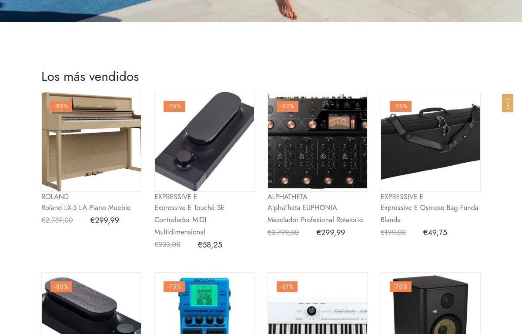The width and height of the screenshot is (522, 334).
Task: Click the -81% badge on the white keyboard
Action: [288, 287]
